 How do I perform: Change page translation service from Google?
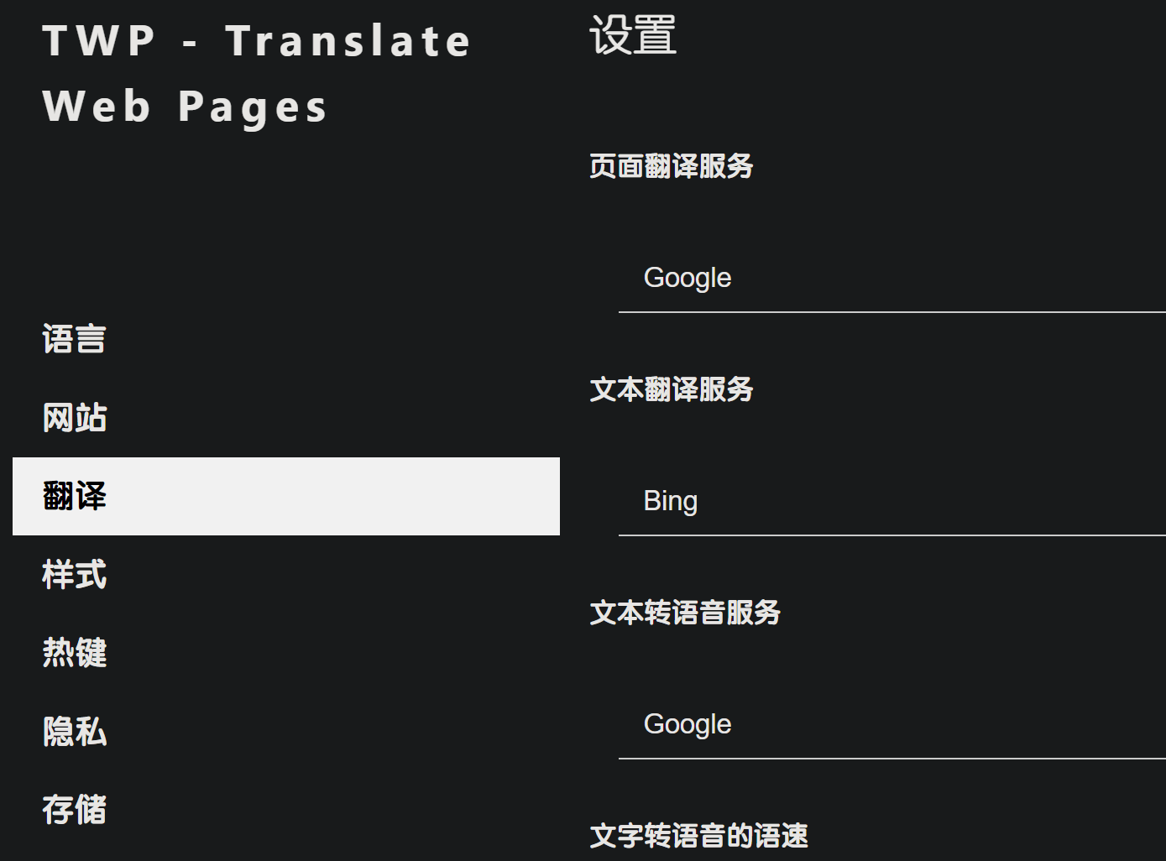890,279
